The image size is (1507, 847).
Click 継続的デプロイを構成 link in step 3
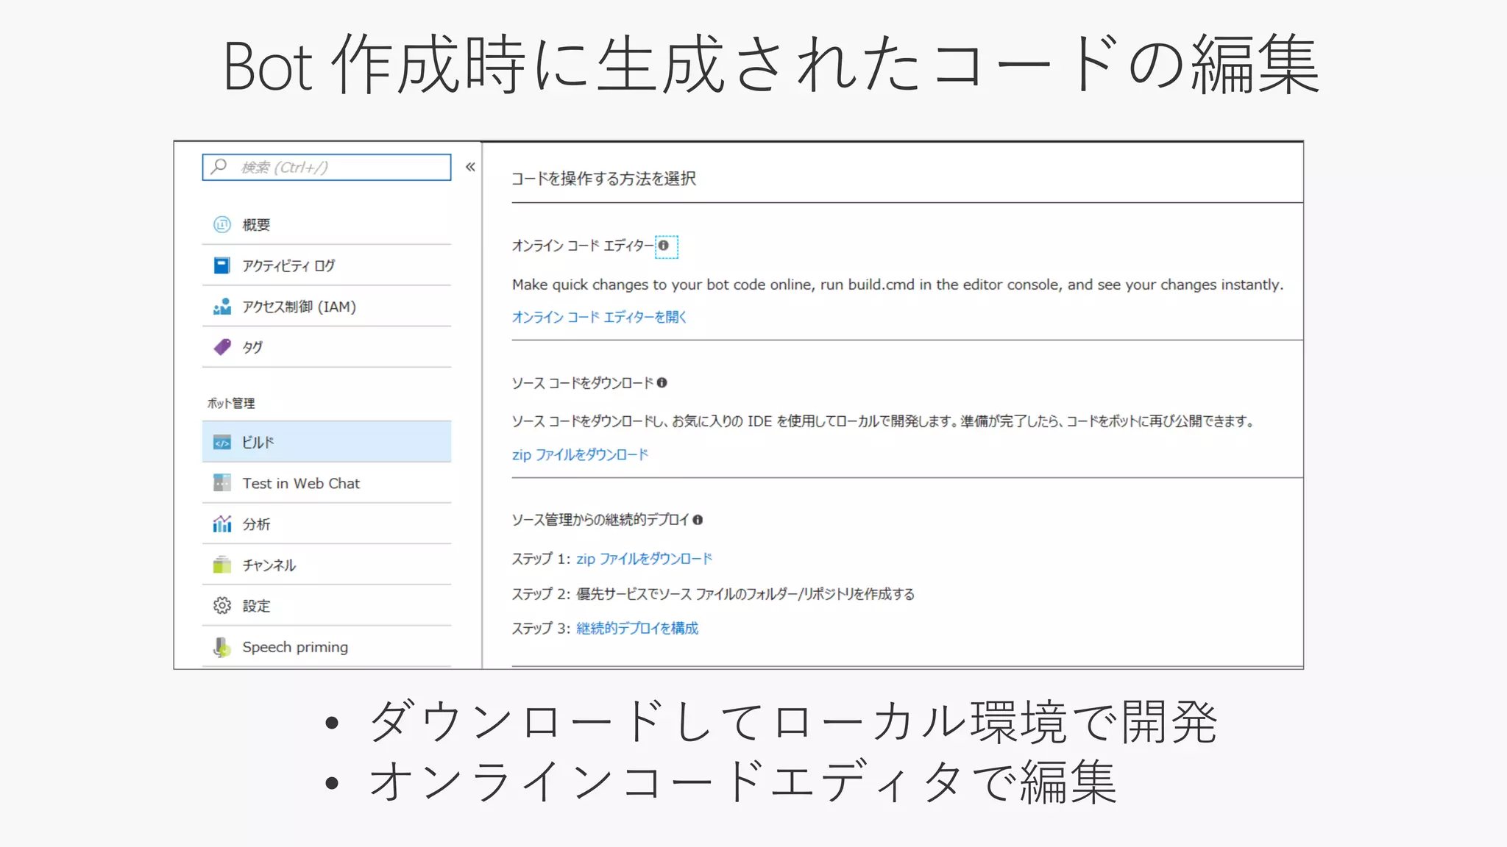click(637, 629)
